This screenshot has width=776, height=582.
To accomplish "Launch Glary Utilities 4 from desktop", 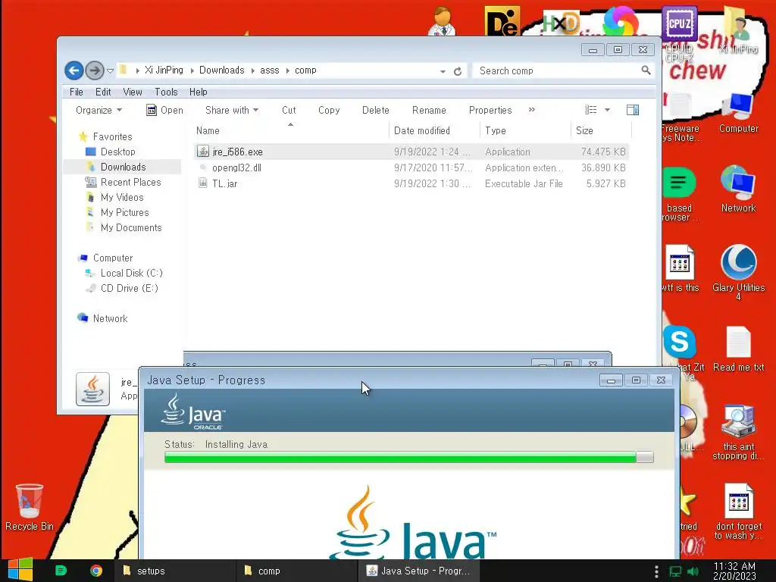I will (x=738, y=272).
